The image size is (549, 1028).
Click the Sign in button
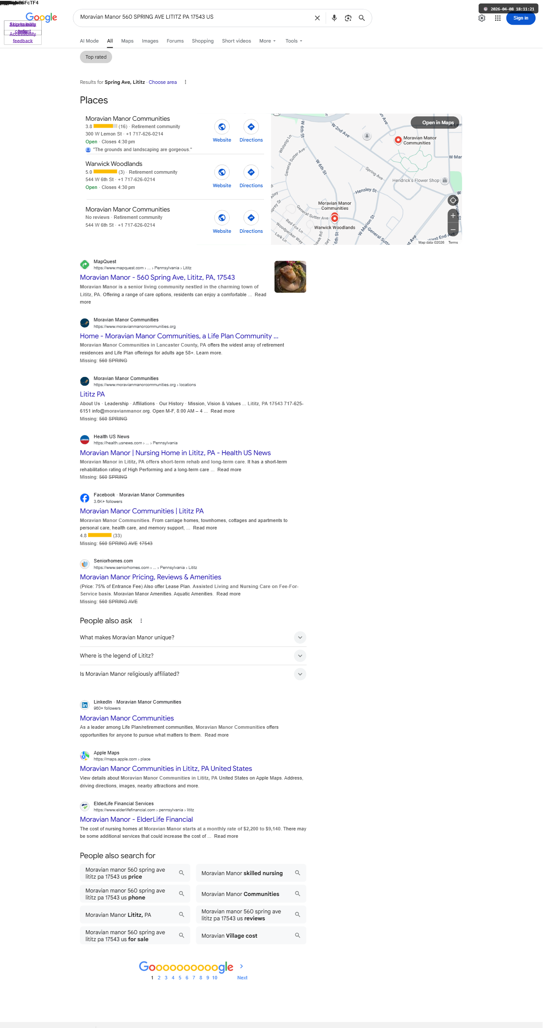521,18
